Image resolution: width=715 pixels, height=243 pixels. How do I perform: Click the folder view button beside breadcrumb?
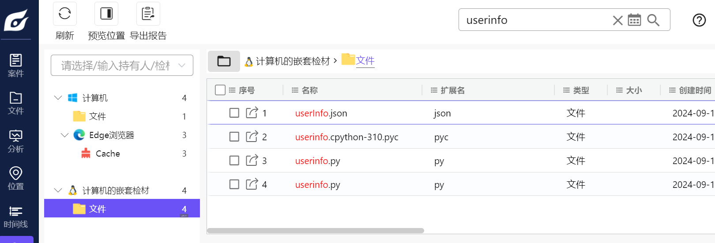(224, 61)
